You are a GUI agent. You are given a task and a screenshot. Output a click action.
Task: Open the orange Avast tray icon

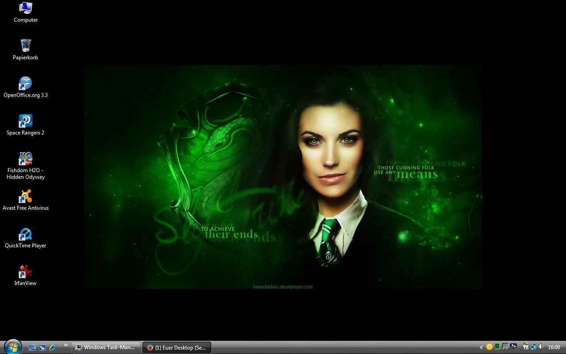[x=490, y=346]
